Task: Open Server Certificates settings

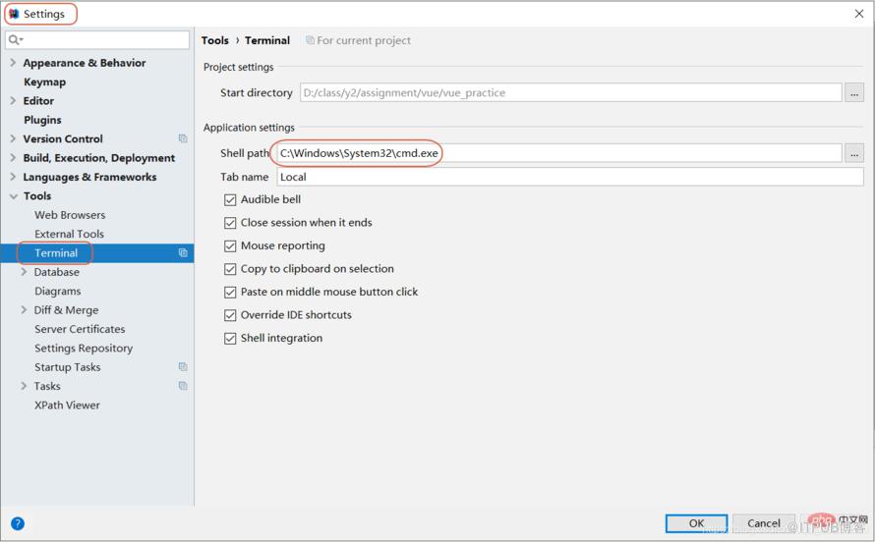Action: click(80, 329)
